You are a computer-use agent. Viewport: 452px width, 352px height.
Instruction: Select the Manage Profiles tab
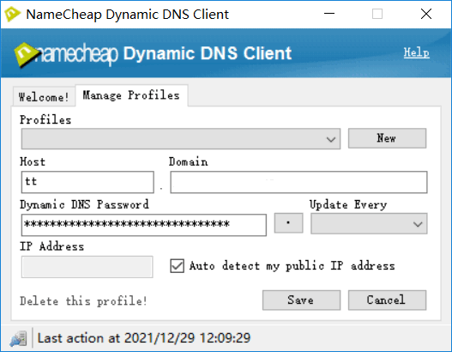pos(131,95)
